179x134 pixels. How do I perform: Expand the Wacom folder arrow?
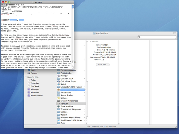(84, 115)
